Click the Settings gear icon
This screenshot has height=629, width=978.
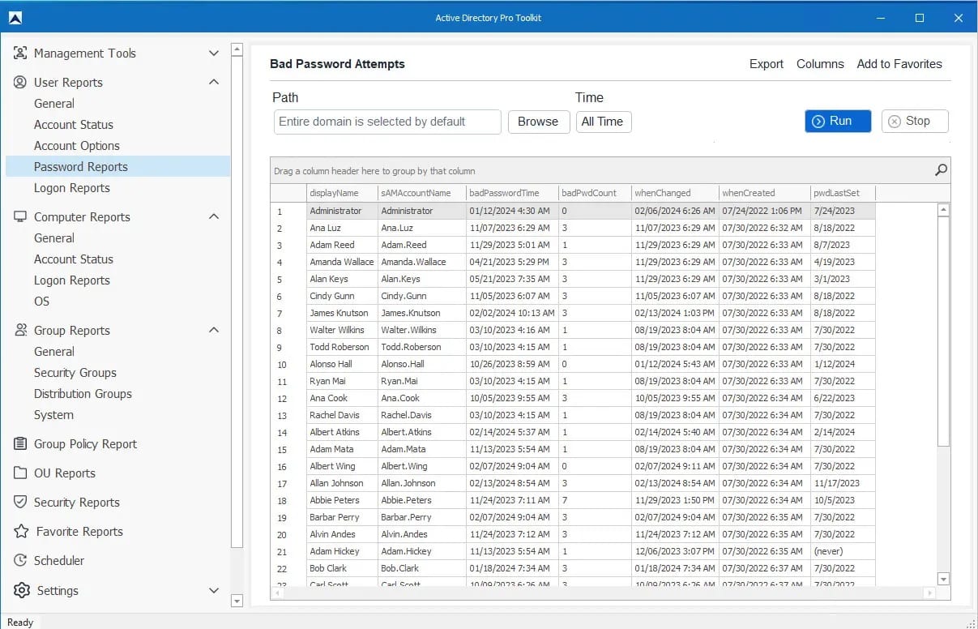[x=21, y=590]
